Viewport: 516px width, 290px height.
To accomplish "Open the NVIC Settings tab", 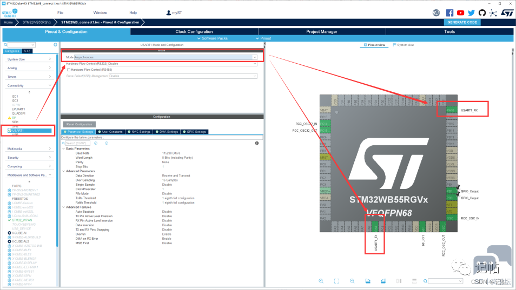I will point(138,132).
